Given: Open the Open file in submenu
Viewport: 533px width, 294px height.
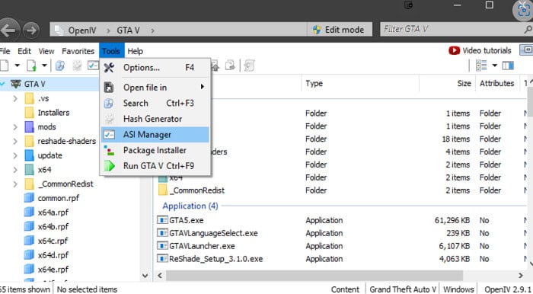Looking at the screenshot, I should (x=155, y=88).
